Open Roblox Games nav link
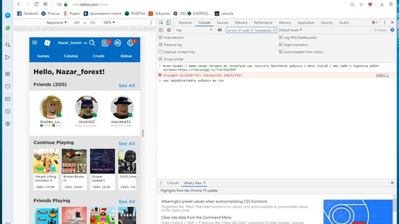Screen dimensions: 399x224 click(x=43, y=56)
